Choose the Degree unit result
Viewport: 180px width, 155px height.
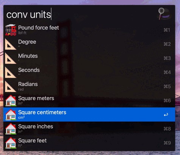(89, 44)
